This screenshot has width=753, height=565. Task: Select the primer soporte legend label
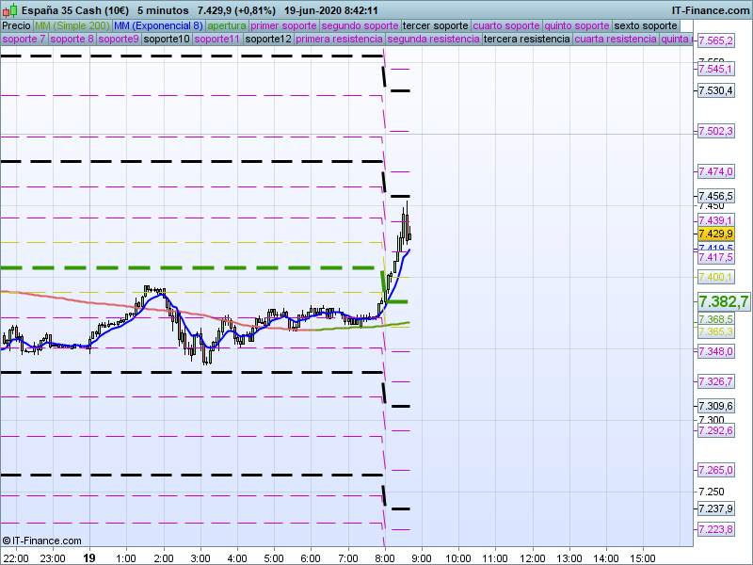coord(284,25)
